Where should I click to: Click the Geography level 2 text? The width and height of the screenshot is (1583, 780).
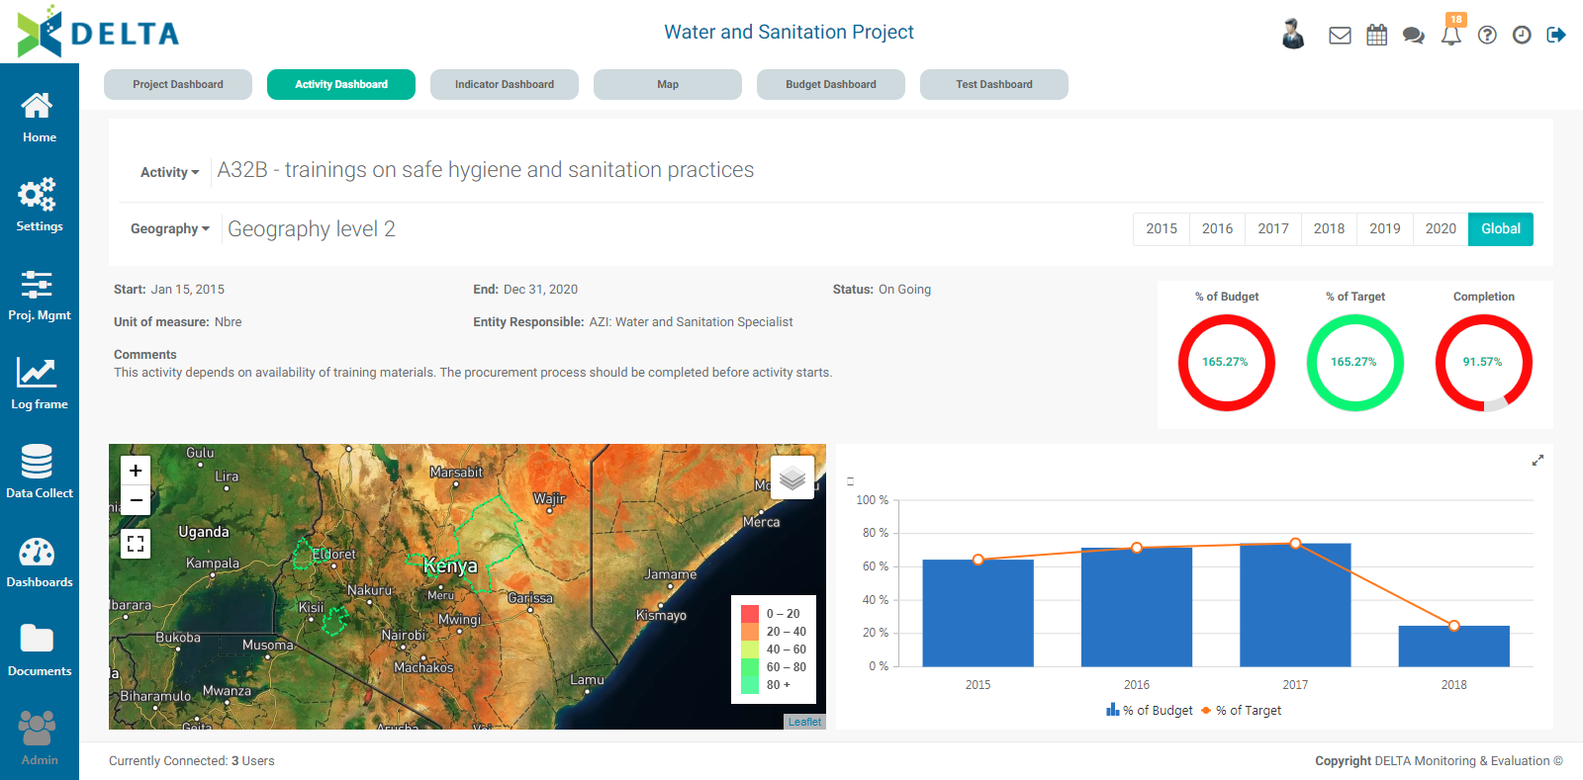pyautogui.click(x=312, y=229)
